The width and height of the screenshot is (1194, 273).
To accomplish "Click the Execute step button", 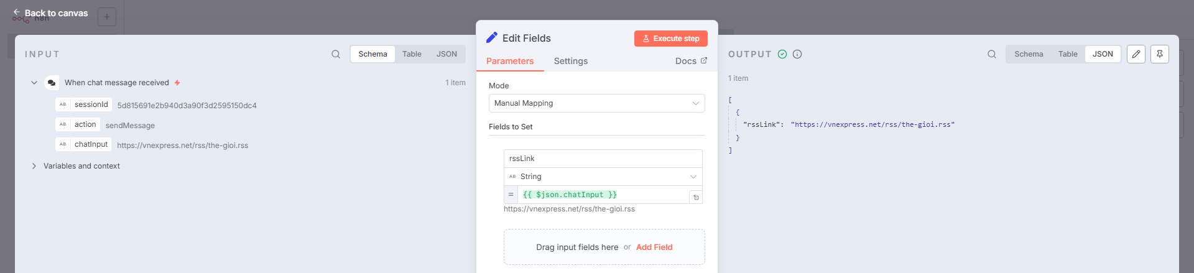I will tap(671, 39).
